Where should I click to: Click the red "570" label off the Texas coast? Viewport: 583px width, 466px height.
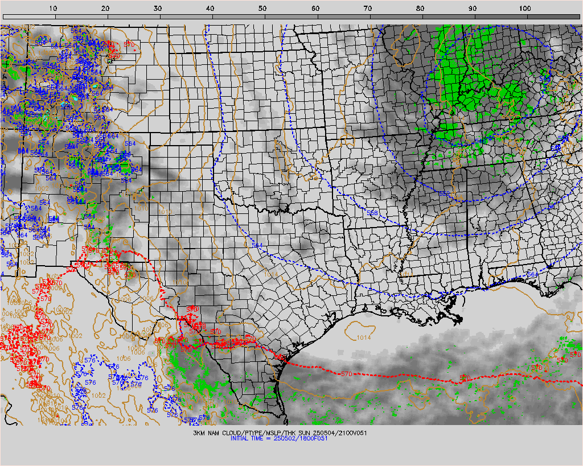click(x=347, y=374)
